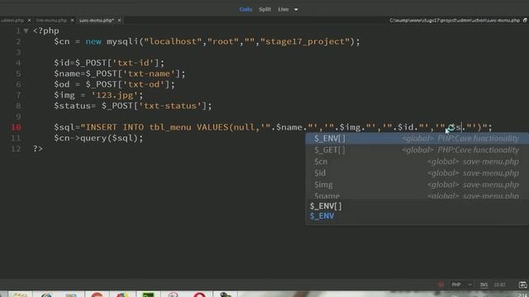
Task: Click the restore document window icon beside file path
Action: (x=525, y=20)
